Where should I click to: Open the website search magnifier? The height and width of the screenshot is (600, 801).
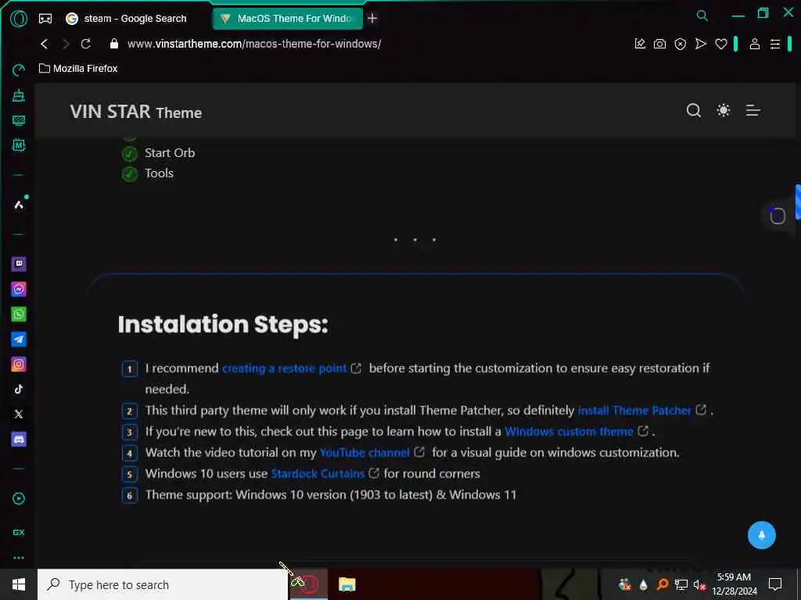click(693, 110)
